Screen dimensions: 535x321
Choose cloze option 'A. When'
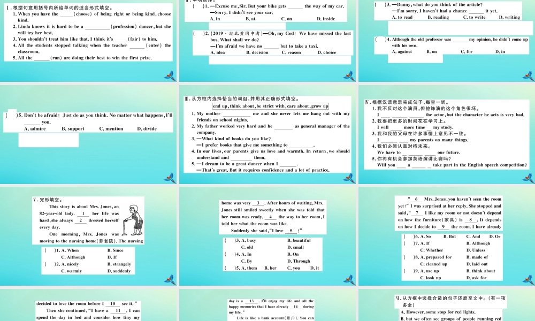click(x=70, y=250)
